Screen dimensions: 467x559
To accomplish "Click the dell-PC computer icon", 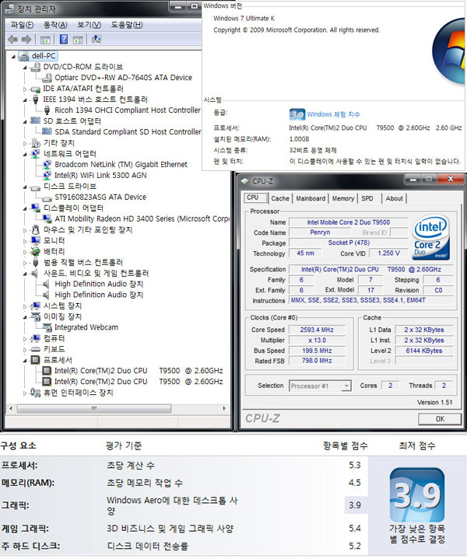I will (24, 56).
